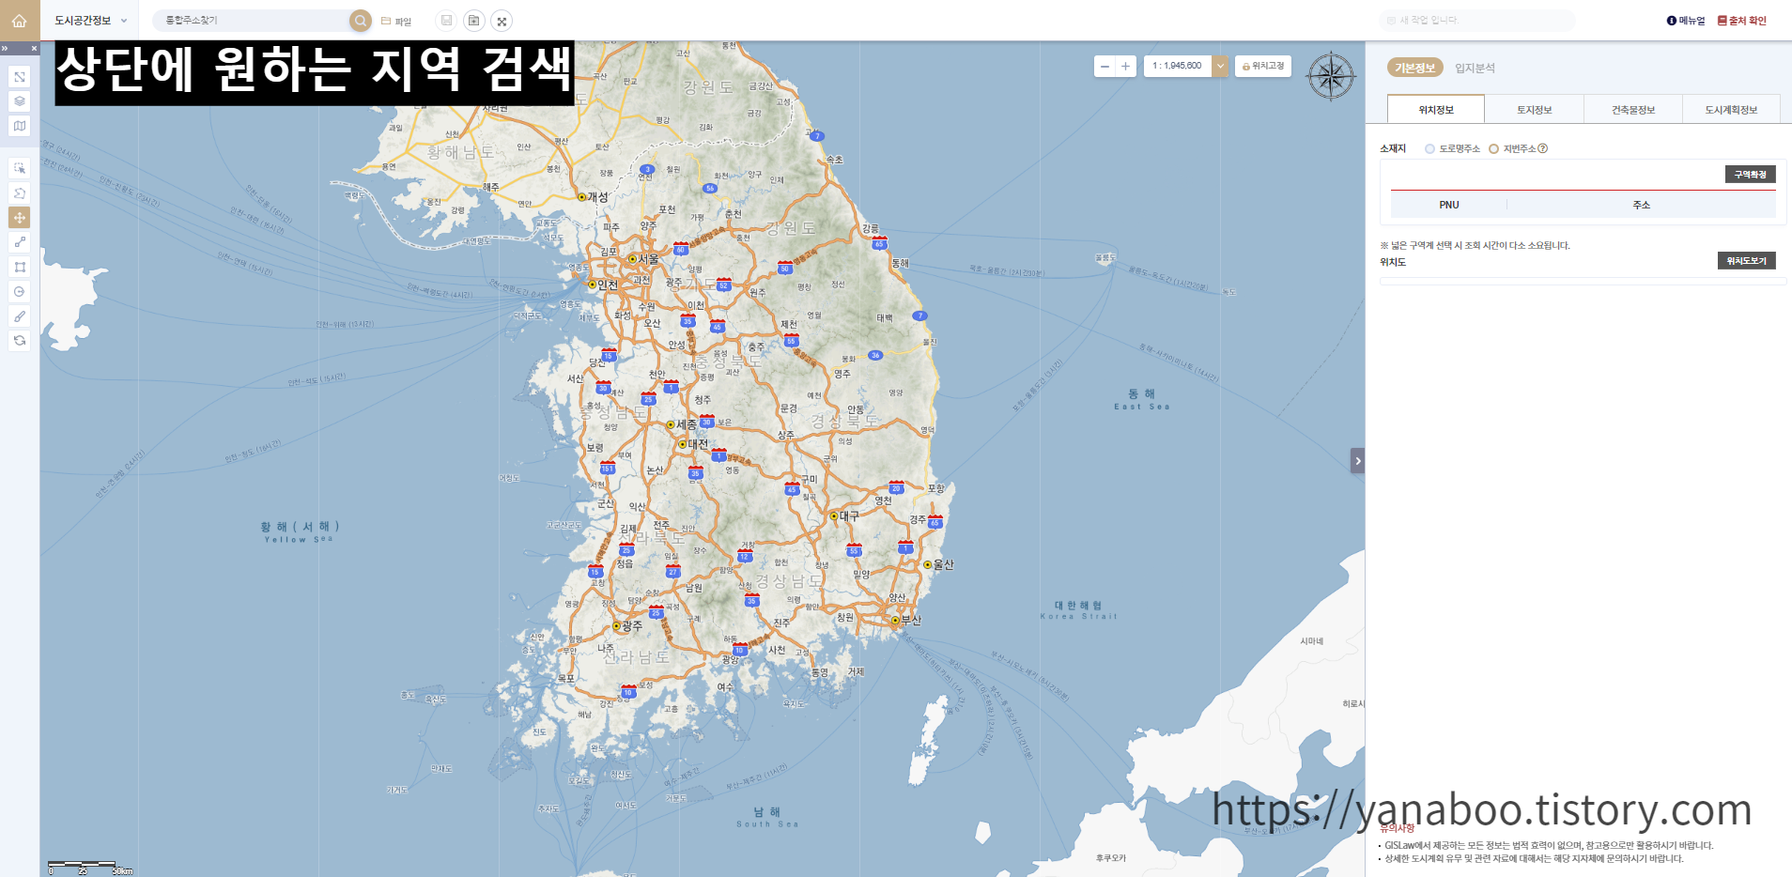Open the layers stack tool
The height and width of the screenshot is (877, 1792).
point(20,101)
